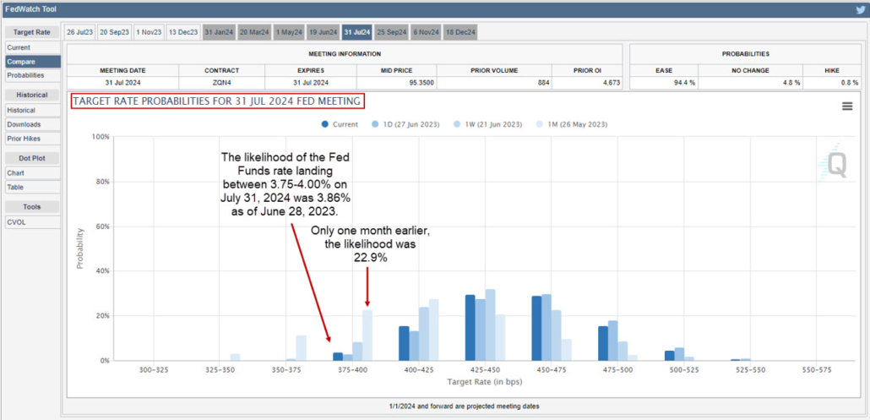Open the Historical sidebar button

point(33,111)
